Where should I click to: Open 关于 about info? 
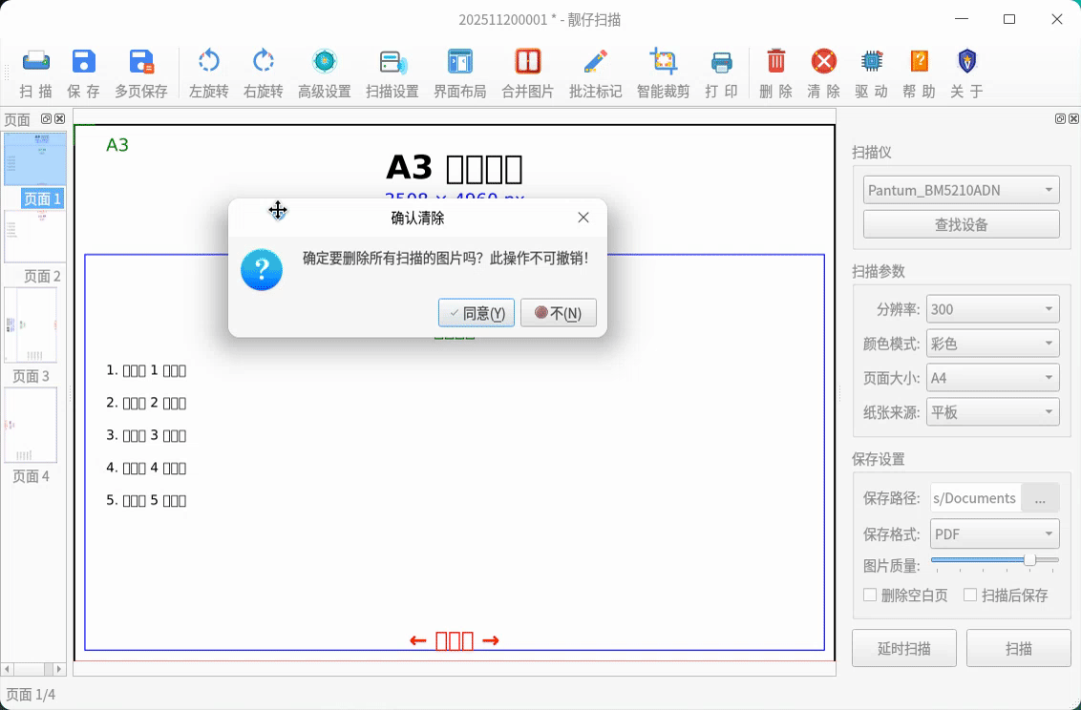tap(966, 73)
